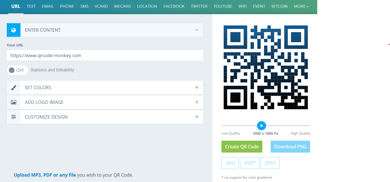Click the CUSTOMIZE DESIGN section label
390x182 pixels.
pos(46,117)
